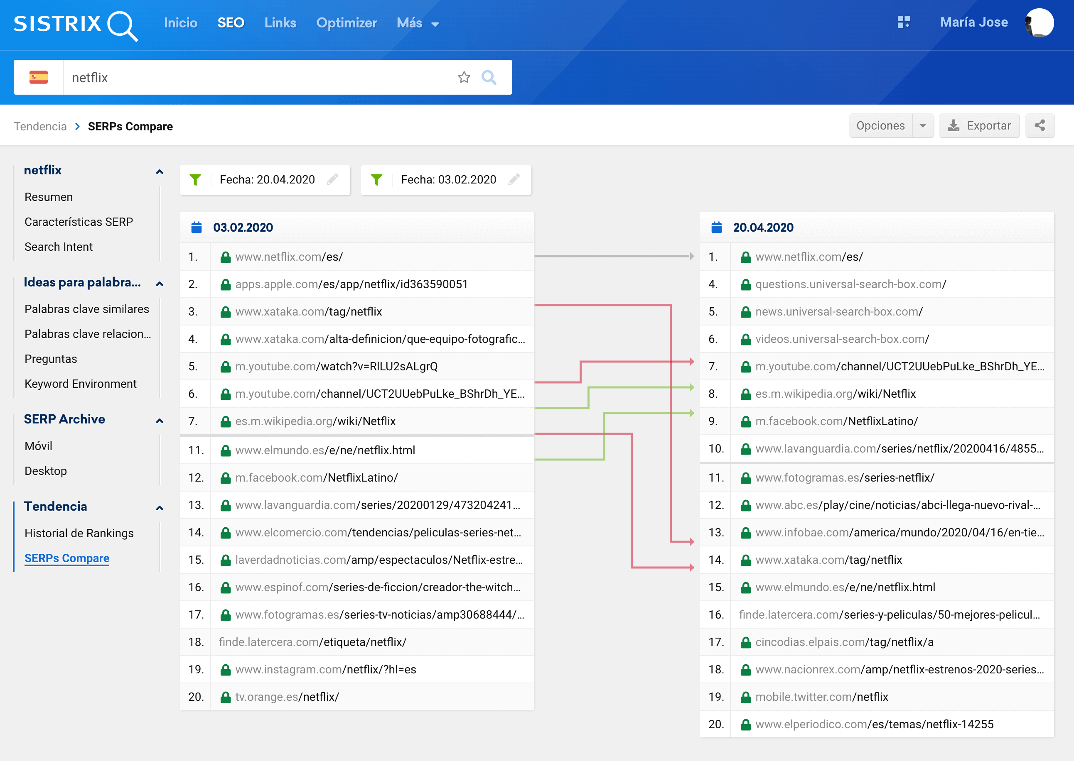Open the apps grid icon in header

pyautogui.click(x=903, y=22)
